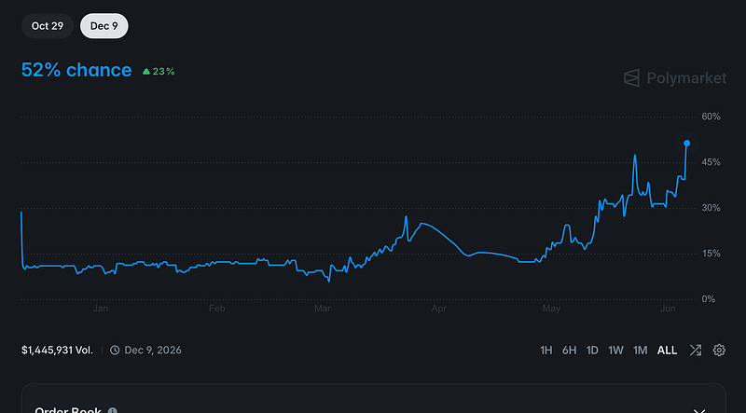Click the 60% axis label
This screenshot has height=413, width=746.
pos(711,117)
